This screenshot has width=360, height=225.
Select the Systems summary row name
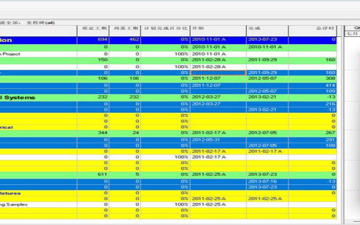(x=18, y=98)
